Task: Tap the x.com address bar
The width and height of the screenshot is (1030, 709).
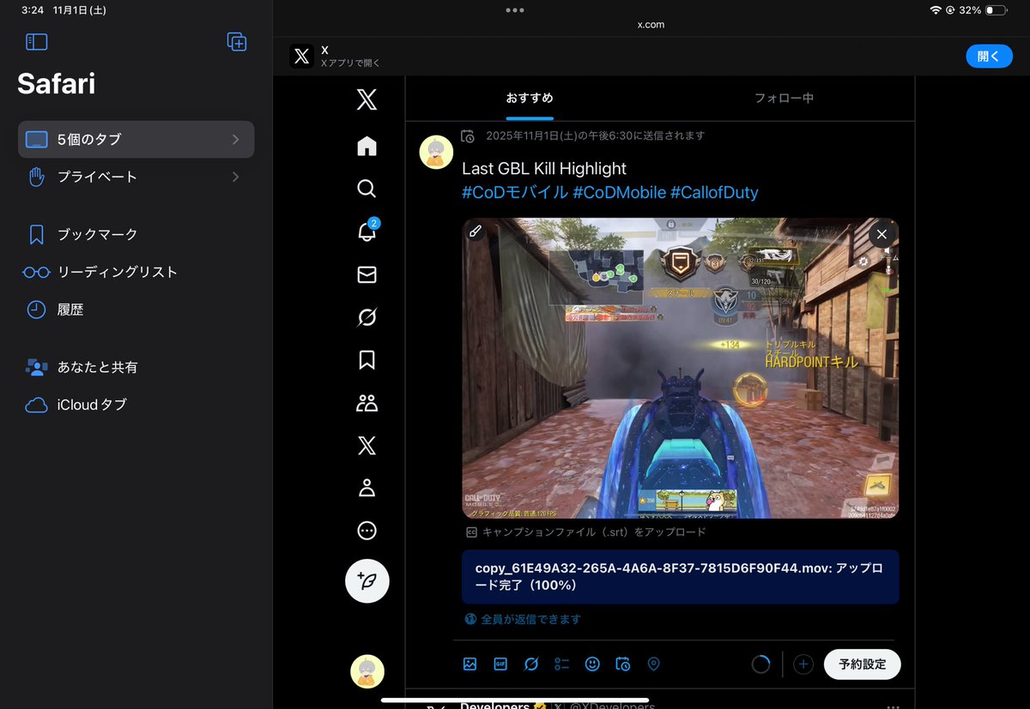Action: coord(651,25)
